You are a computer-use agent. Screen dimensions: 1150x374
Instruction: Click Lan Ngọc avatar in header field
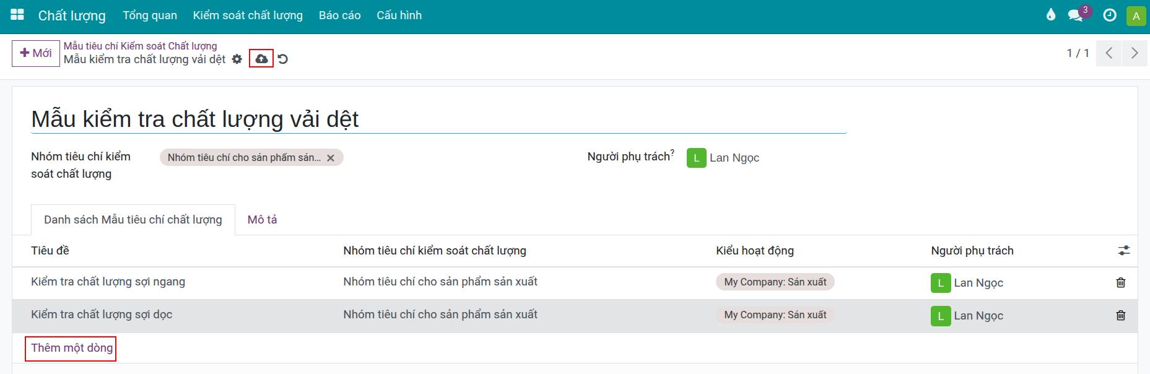(696, 158)
